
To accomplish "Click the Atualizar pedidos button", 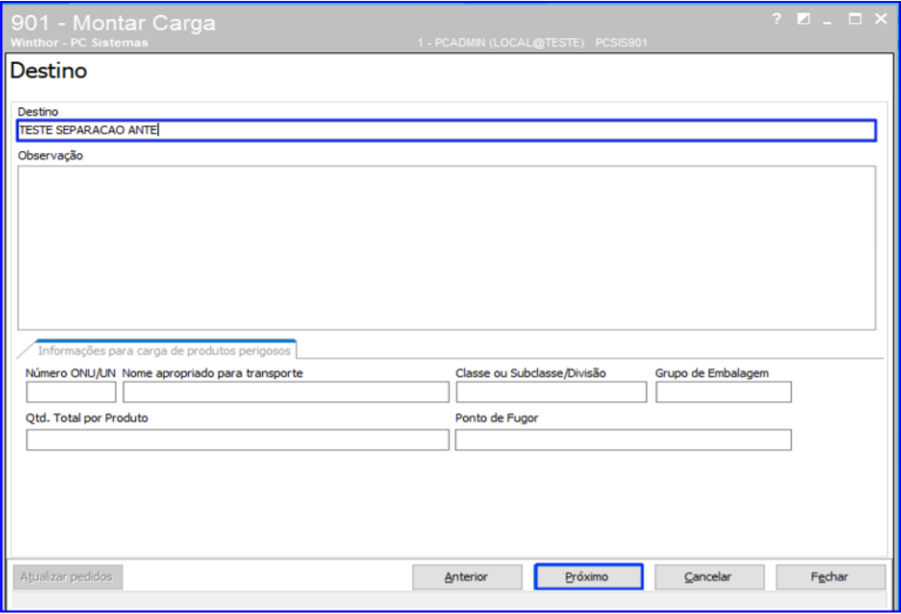I will click(68, 577).
